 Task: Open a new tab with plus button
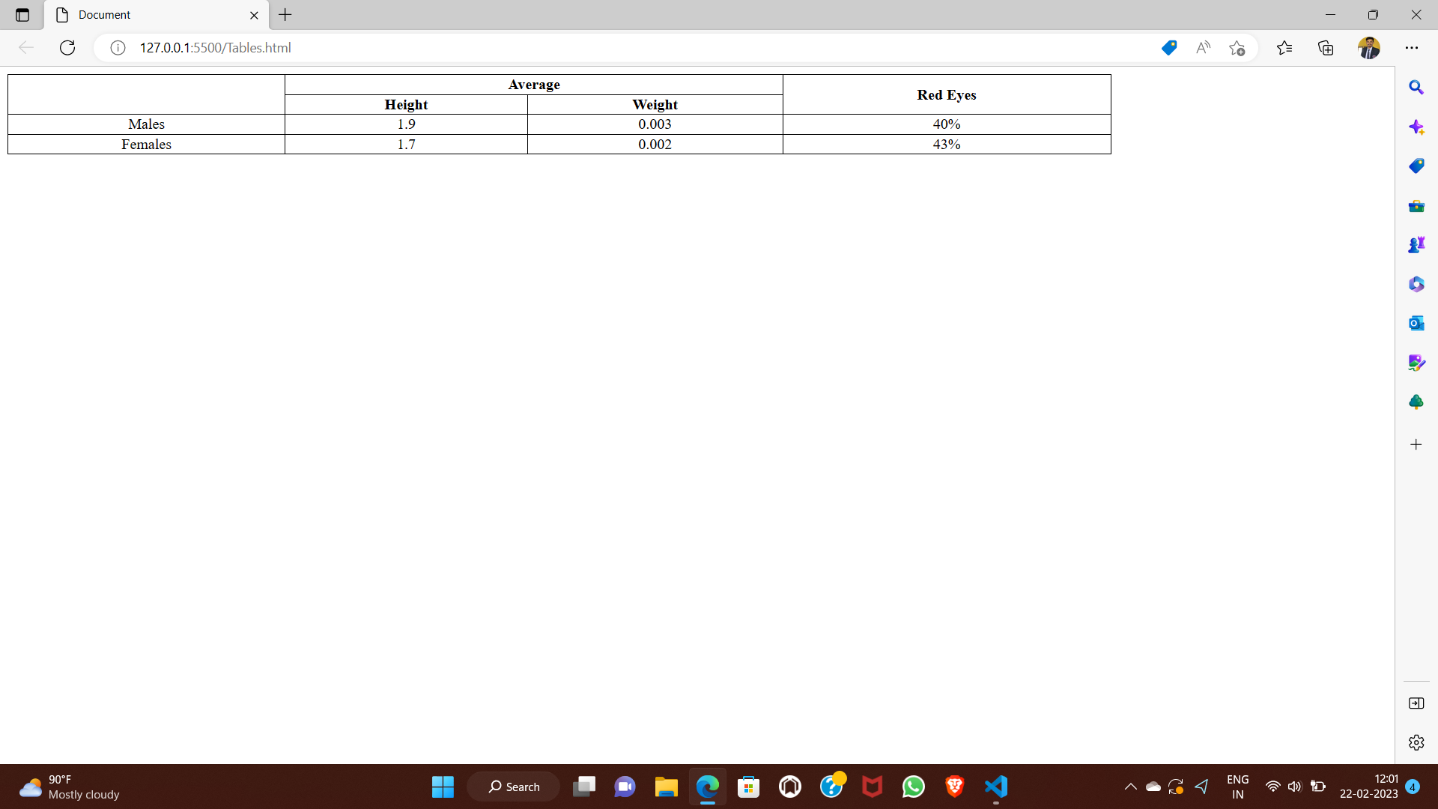pos(285,15)
